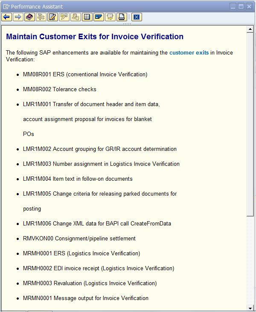Click the vertical scrollbar thumb
Viewport: 256px width, 312px height.
point(250,124)
